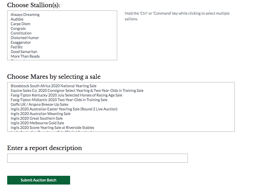Viewport: 254px width, 192px height.
Task: Select Inglis 2020 Australian Weanling Sale
Action: [41, 114]
